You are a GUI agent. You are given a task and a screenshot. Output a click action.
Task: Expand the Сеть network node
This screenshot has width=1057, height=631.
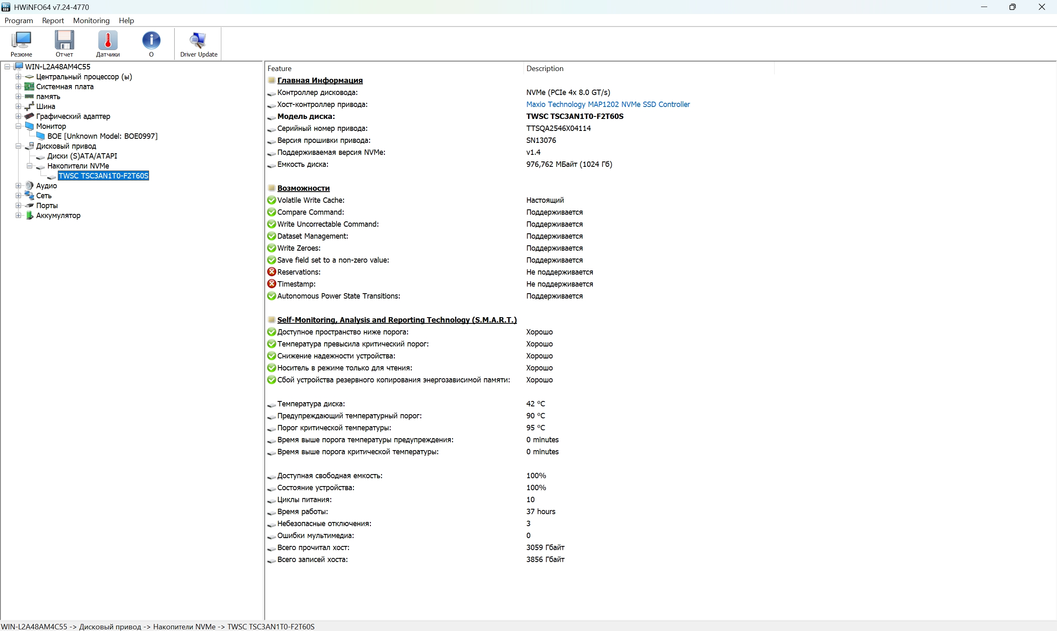(x=18, y=196)
